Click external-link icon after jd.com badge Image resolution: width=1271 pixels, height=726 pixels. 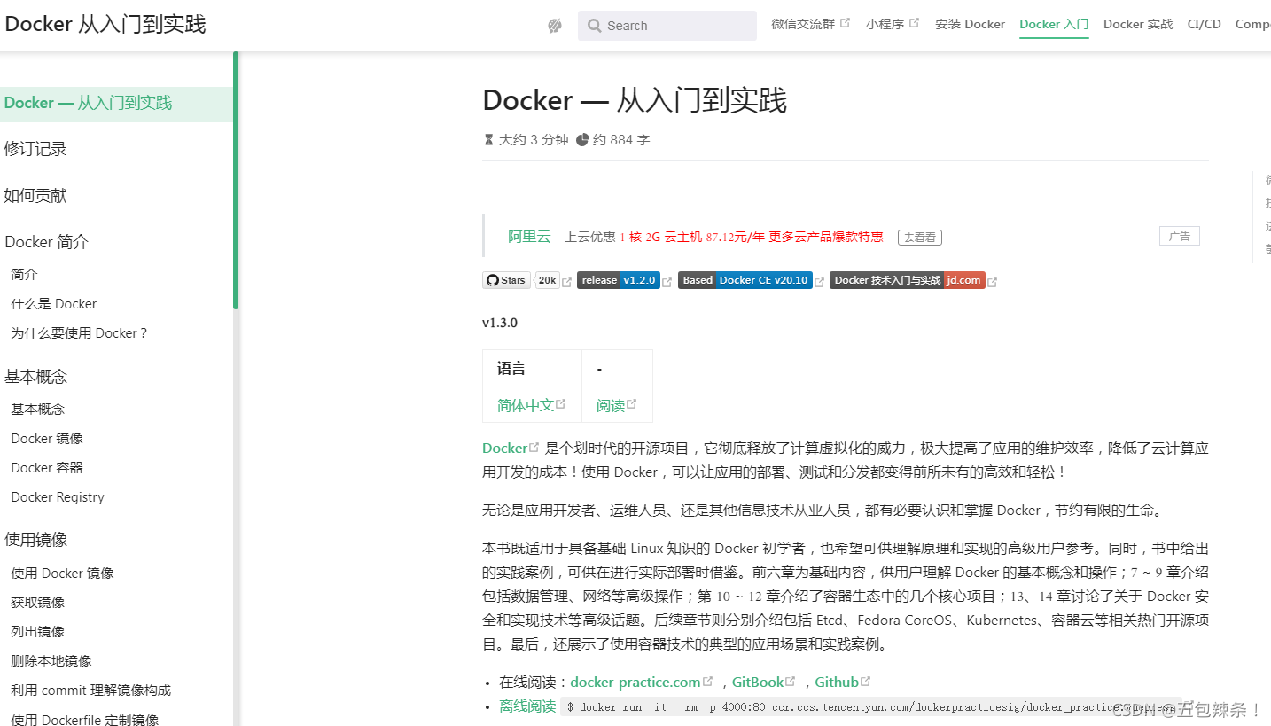click(993, 283)
